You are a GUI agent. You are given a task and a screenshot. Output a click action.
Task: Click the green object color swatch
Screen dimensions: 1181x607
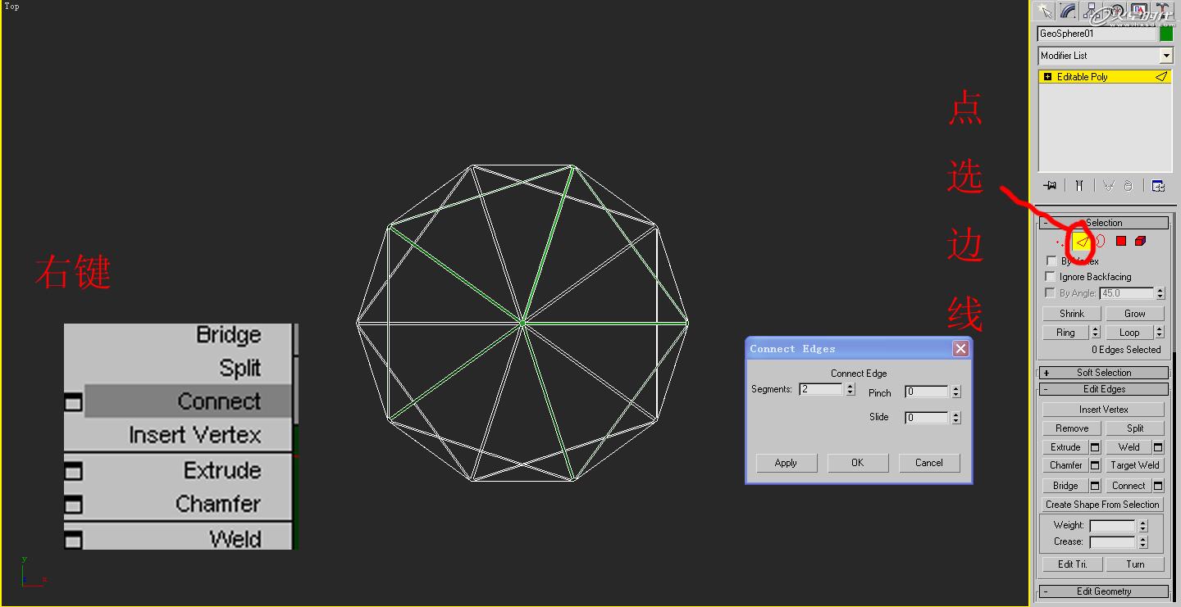pos(1165,34)
